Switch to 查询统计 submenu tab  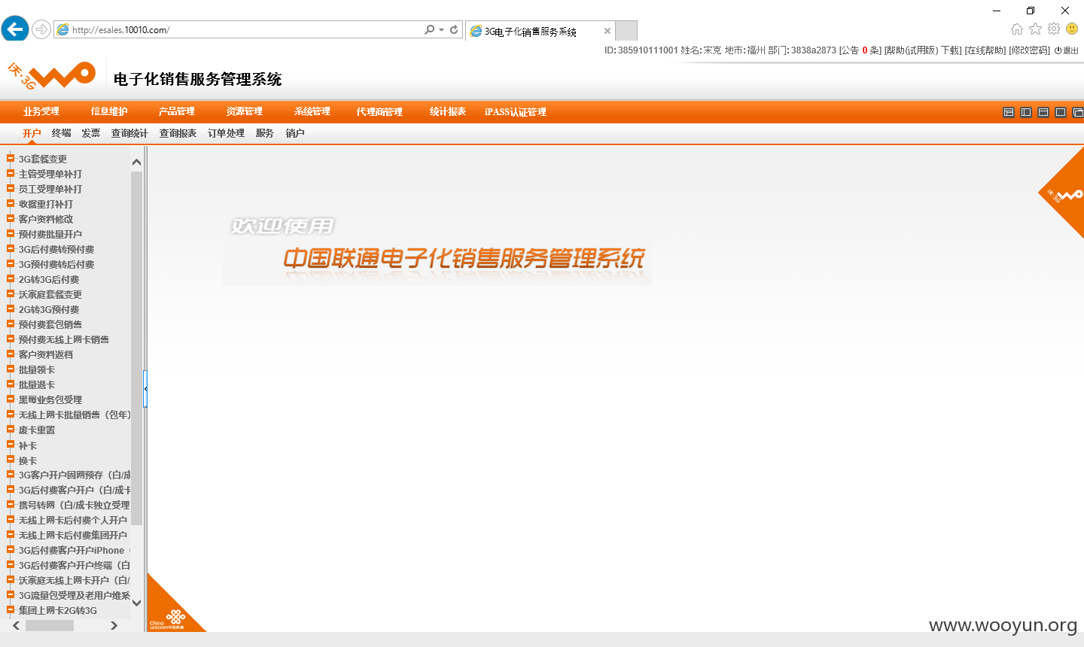[129, 133]
